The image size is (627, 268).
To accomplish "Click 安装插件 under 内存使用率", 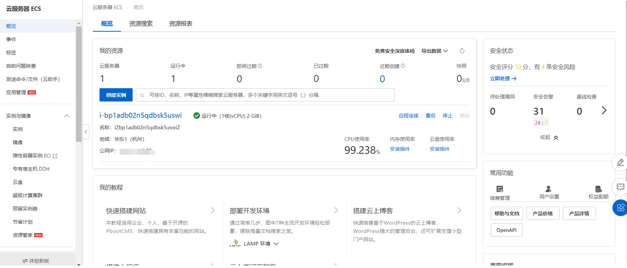I will (x=400, y=149).
